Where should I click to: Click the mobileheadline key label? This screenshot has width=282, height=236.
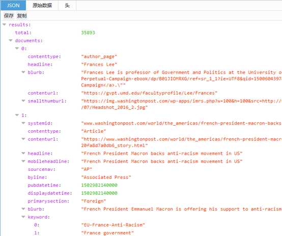tap(48, 161)
